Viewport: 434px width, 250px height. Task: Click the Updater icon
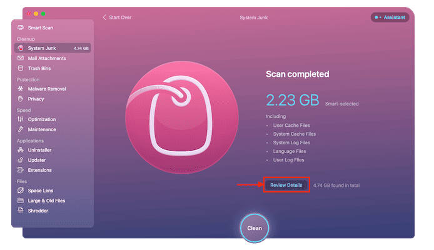coord(21,160)
